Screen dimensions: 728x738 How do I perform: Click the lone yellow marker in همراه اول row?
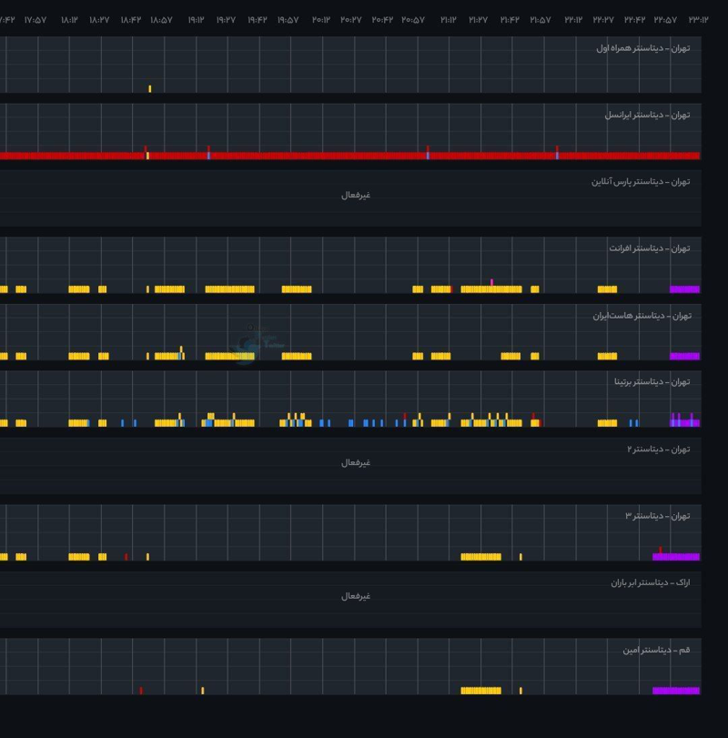(x=150, y=89)
